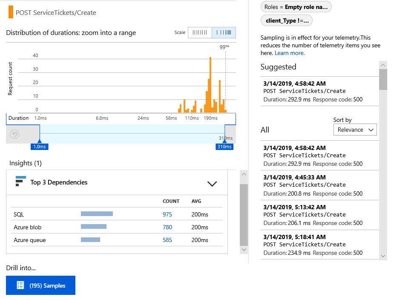Collapse the Top 3 Dependencies section
This screenshot has width=394, height=300.
coord(212,184)
